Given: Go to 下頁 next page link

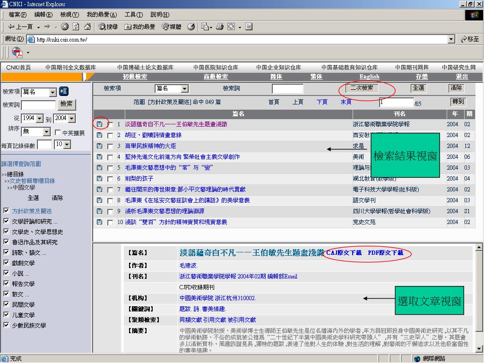Looking at the screenshot, I should [x=322, y=102].
